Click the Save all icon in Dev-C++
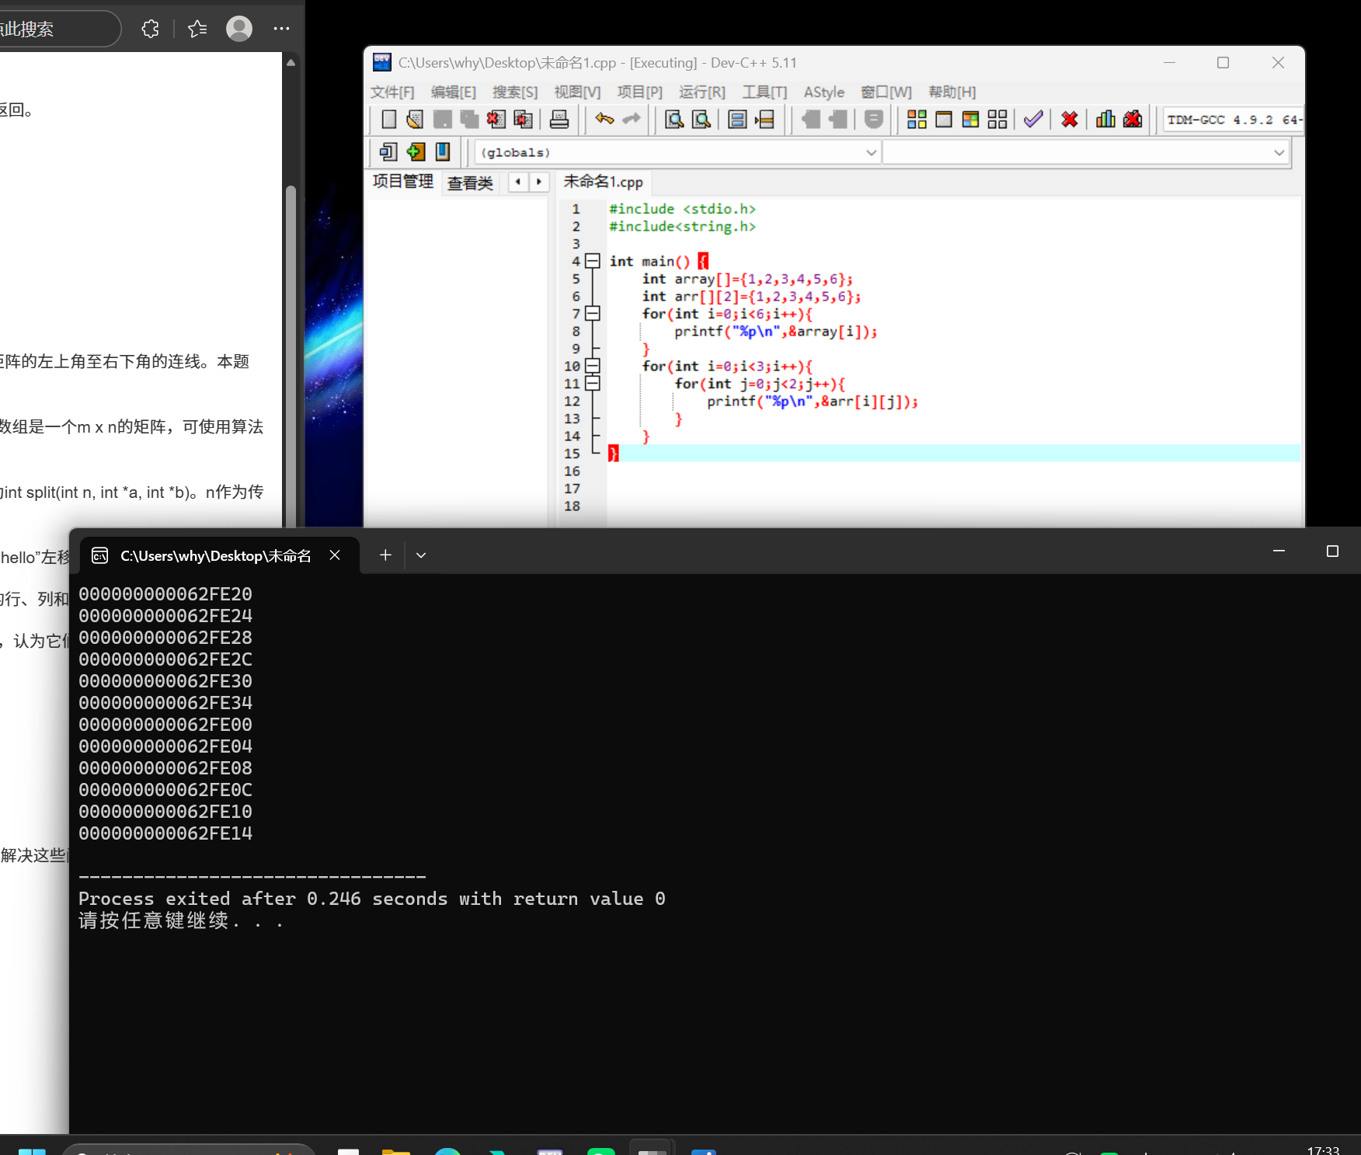Screen dimensions: 1361x1155 point(469,119)
